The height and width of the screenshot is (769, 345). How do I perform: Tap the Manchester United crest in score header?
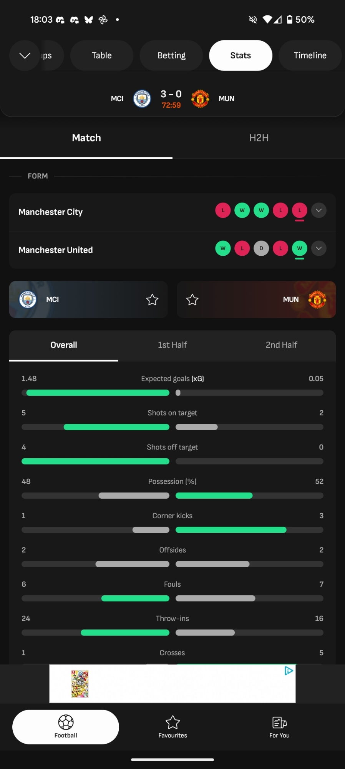[x=200, y=99]
